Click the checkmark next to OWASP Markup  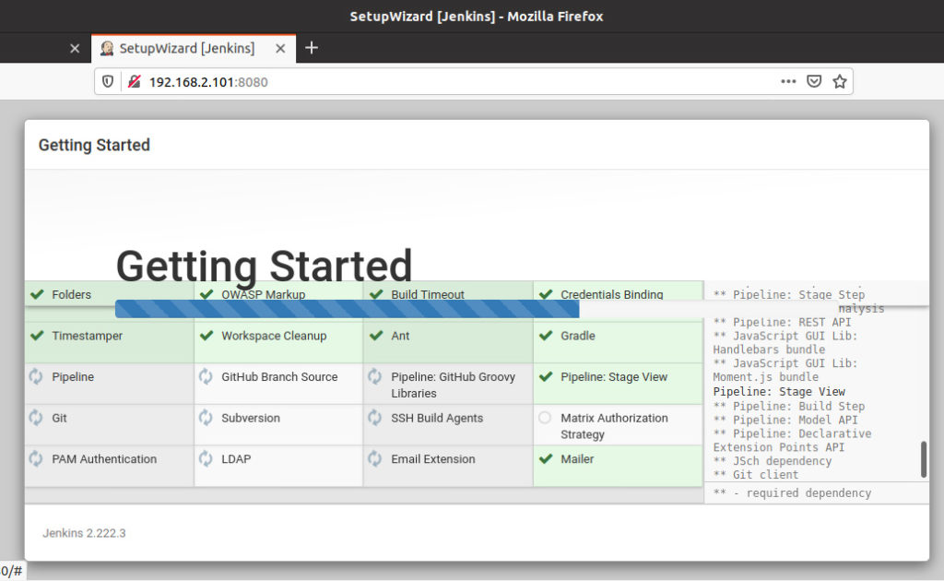206,294
